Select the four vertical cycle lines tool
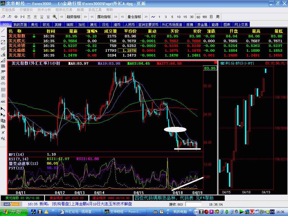The image size is (288, 216). 3,90
